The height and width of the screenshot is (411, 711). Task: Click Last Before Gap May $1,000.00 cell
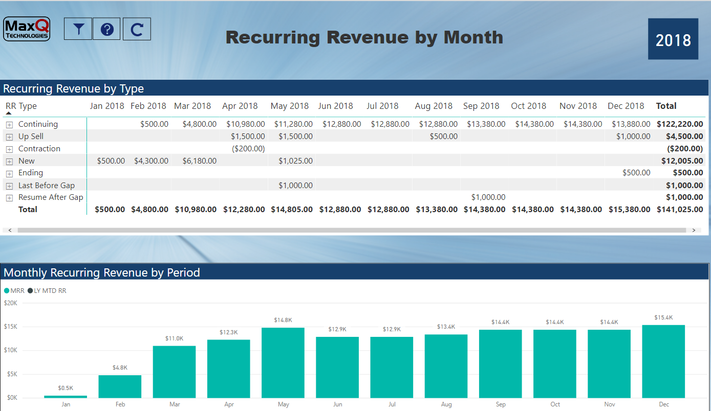(295, 186)
